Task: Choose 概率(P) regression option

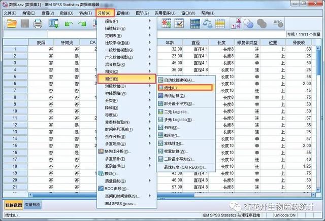Action: click(186, 135)
